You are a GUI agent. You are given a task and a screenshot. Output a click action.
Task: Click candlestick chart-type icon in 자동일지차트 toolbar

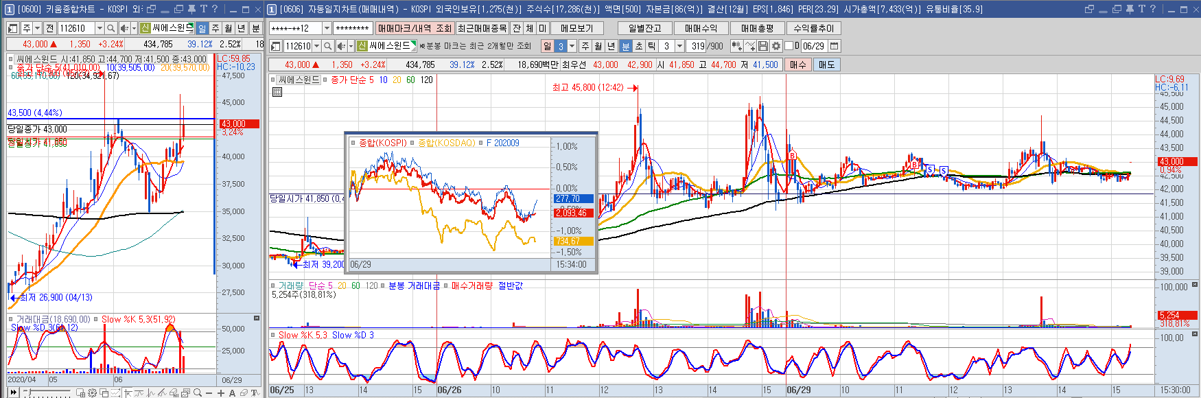coord(736,46)
